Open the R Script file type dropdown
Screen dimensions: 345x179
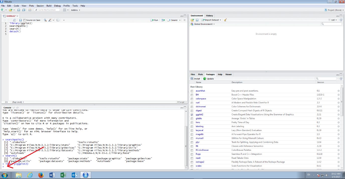[x=182, y=102]
